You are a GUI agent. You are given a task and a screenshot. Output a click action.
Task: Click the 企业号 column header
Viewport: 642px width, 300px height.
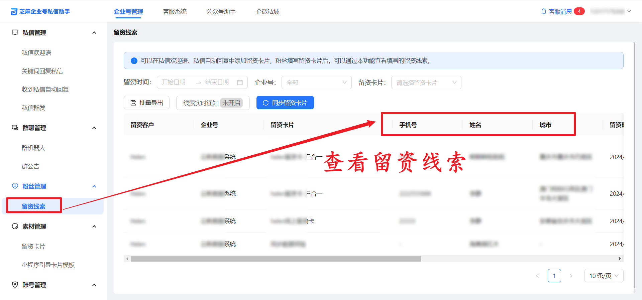point(209,125)
